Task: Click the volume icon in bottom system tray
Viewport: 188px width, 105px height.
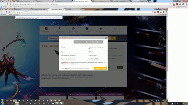Action: pyautogui.click(x=178, y=104)
